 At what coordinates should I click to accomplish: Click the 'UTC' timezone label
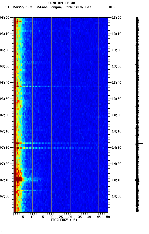112,7
